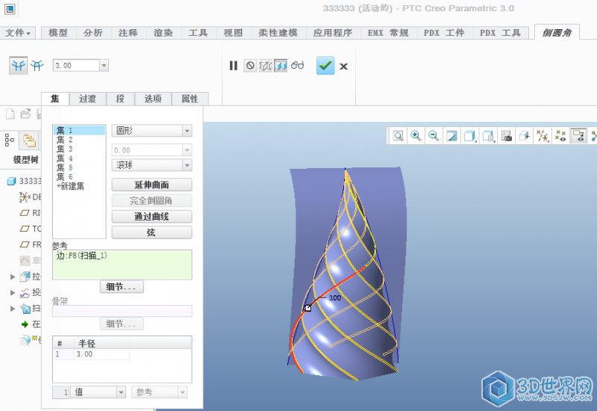
Task: Open the radius value 3.00 dropdown
Action: click(104, 66)
